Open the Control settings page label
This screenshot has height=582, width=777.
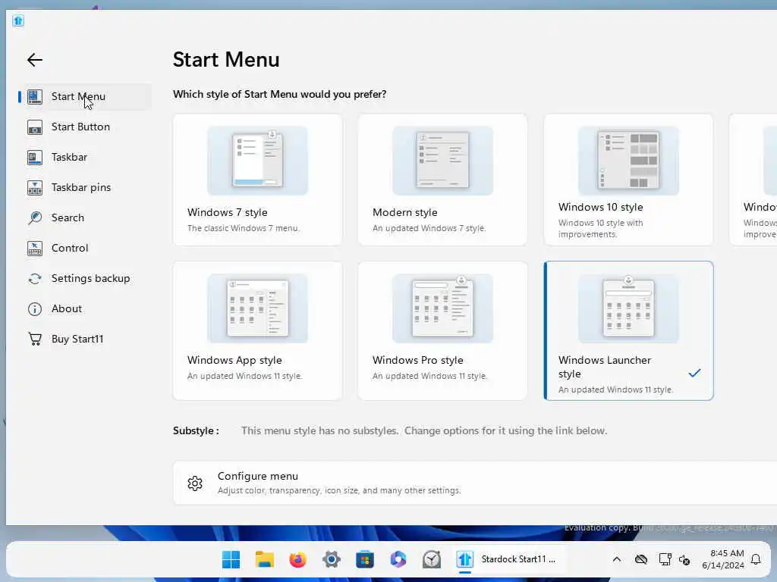[x=70, y=248]
